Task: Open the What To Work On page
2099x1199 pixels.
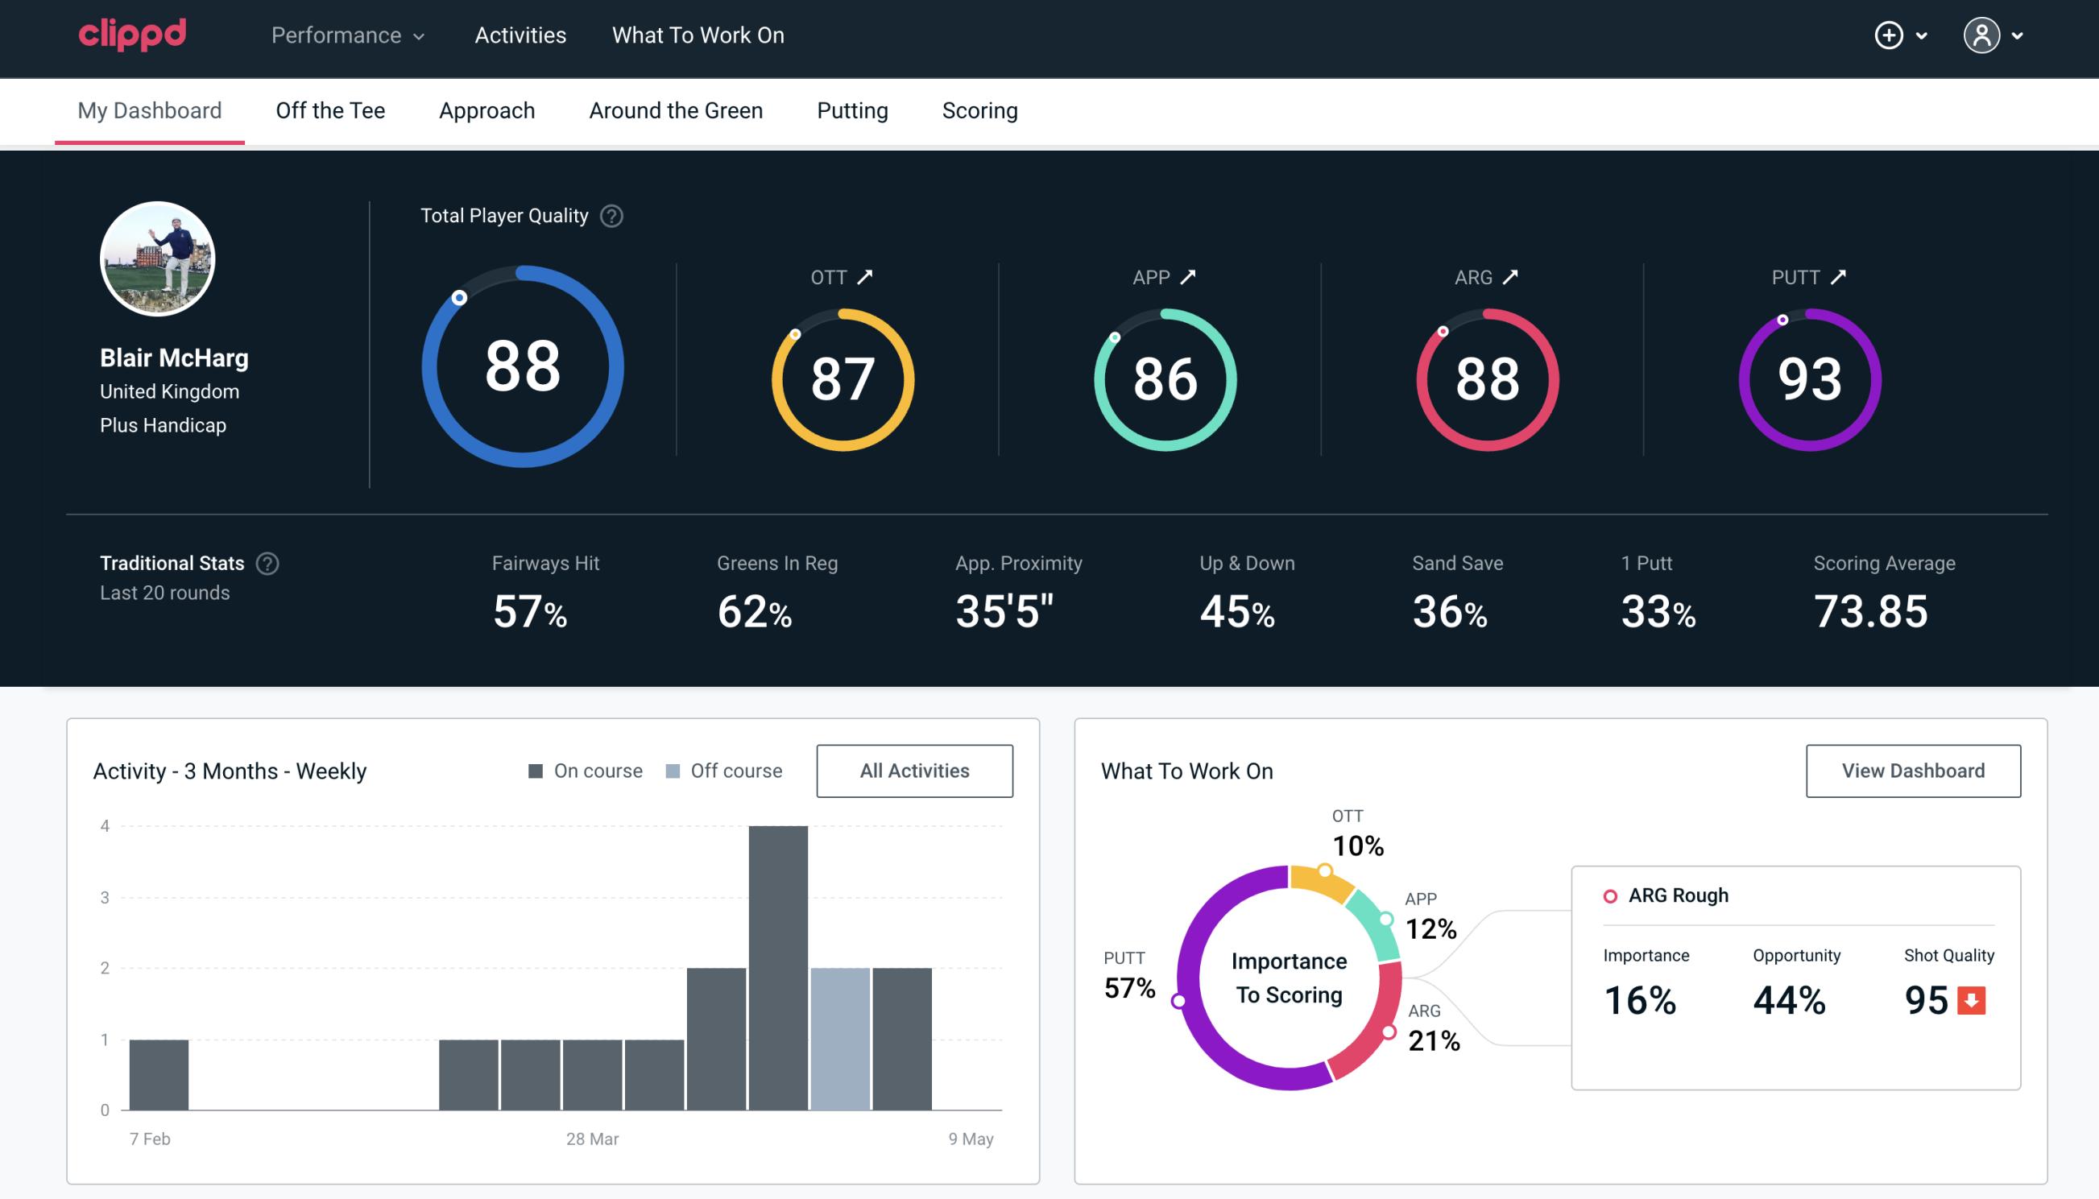Action: click(x=698, y=36)
